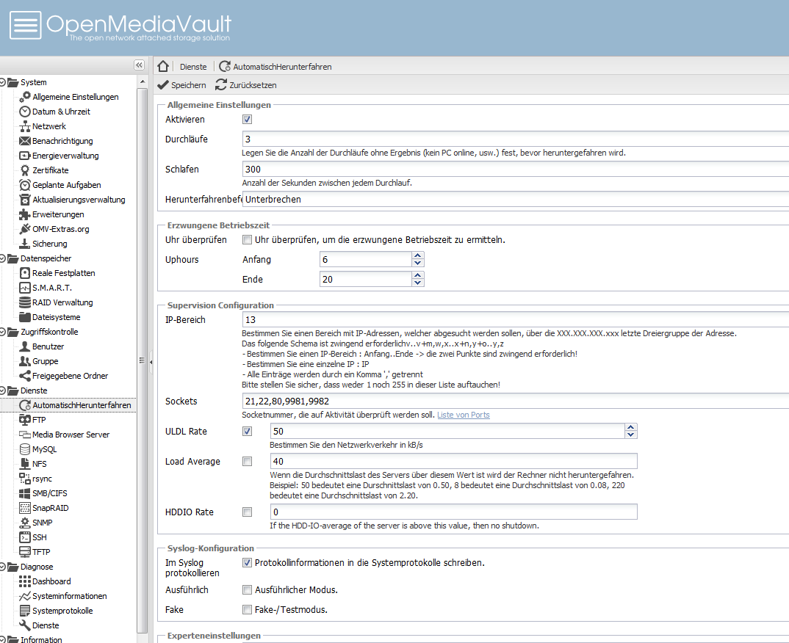
Task: Click the S.M.A.R.T. monitor icon
Action: pyautogui.click(x=25, y=288)
